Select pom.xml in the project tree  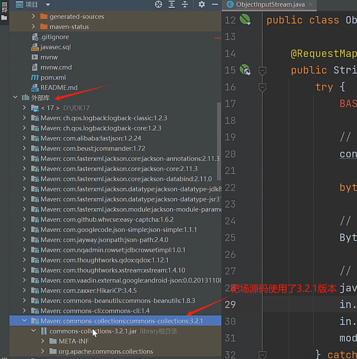click(53, 77)
